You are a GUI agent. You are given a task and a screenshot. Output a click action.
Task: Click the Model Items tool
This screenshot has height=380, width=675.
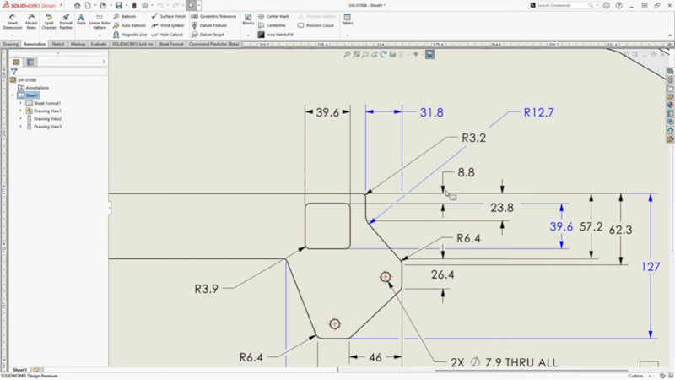point(31,21)
